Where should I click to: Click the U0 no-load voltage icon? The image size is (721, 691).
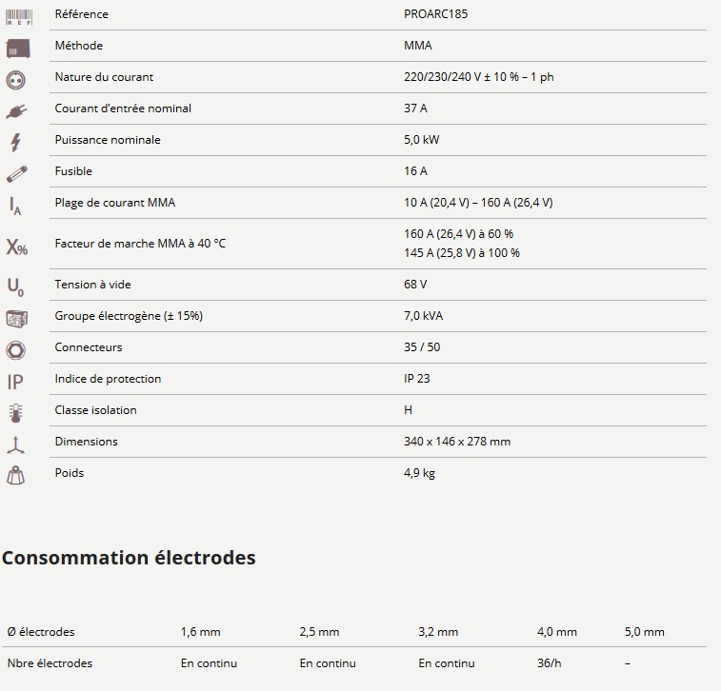(15, 286)
